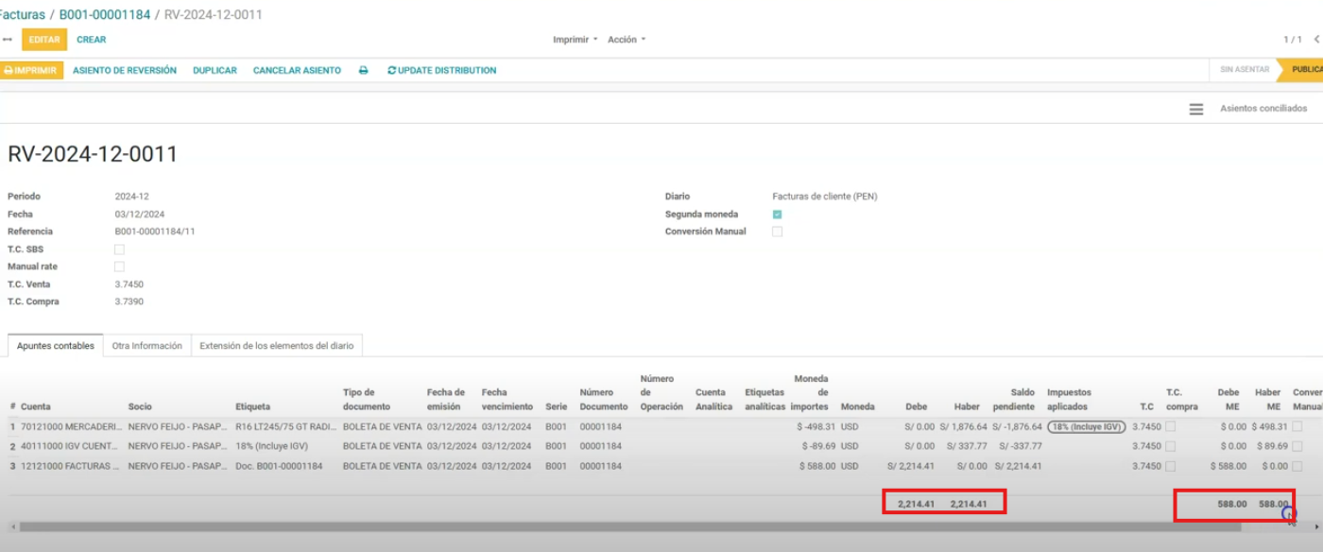Screen dimensions: 1323x552
Task: Click the double-arrow icon left of Editar
Action: point(8,40)
